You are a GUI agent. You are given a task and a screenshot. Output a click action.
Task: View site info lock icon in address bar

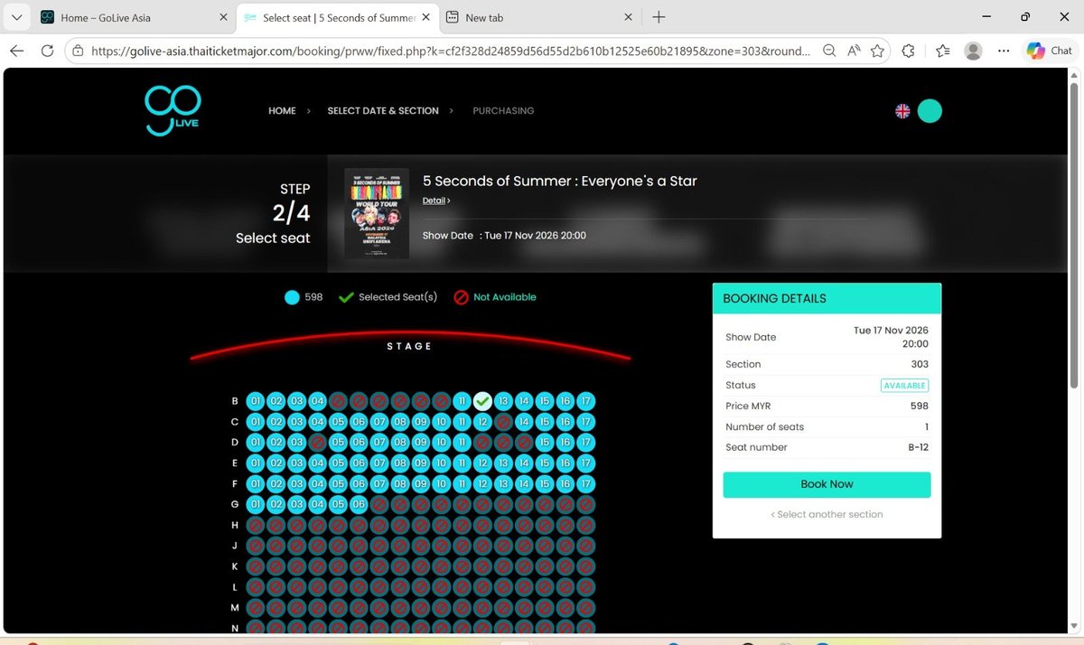point(79,51)
